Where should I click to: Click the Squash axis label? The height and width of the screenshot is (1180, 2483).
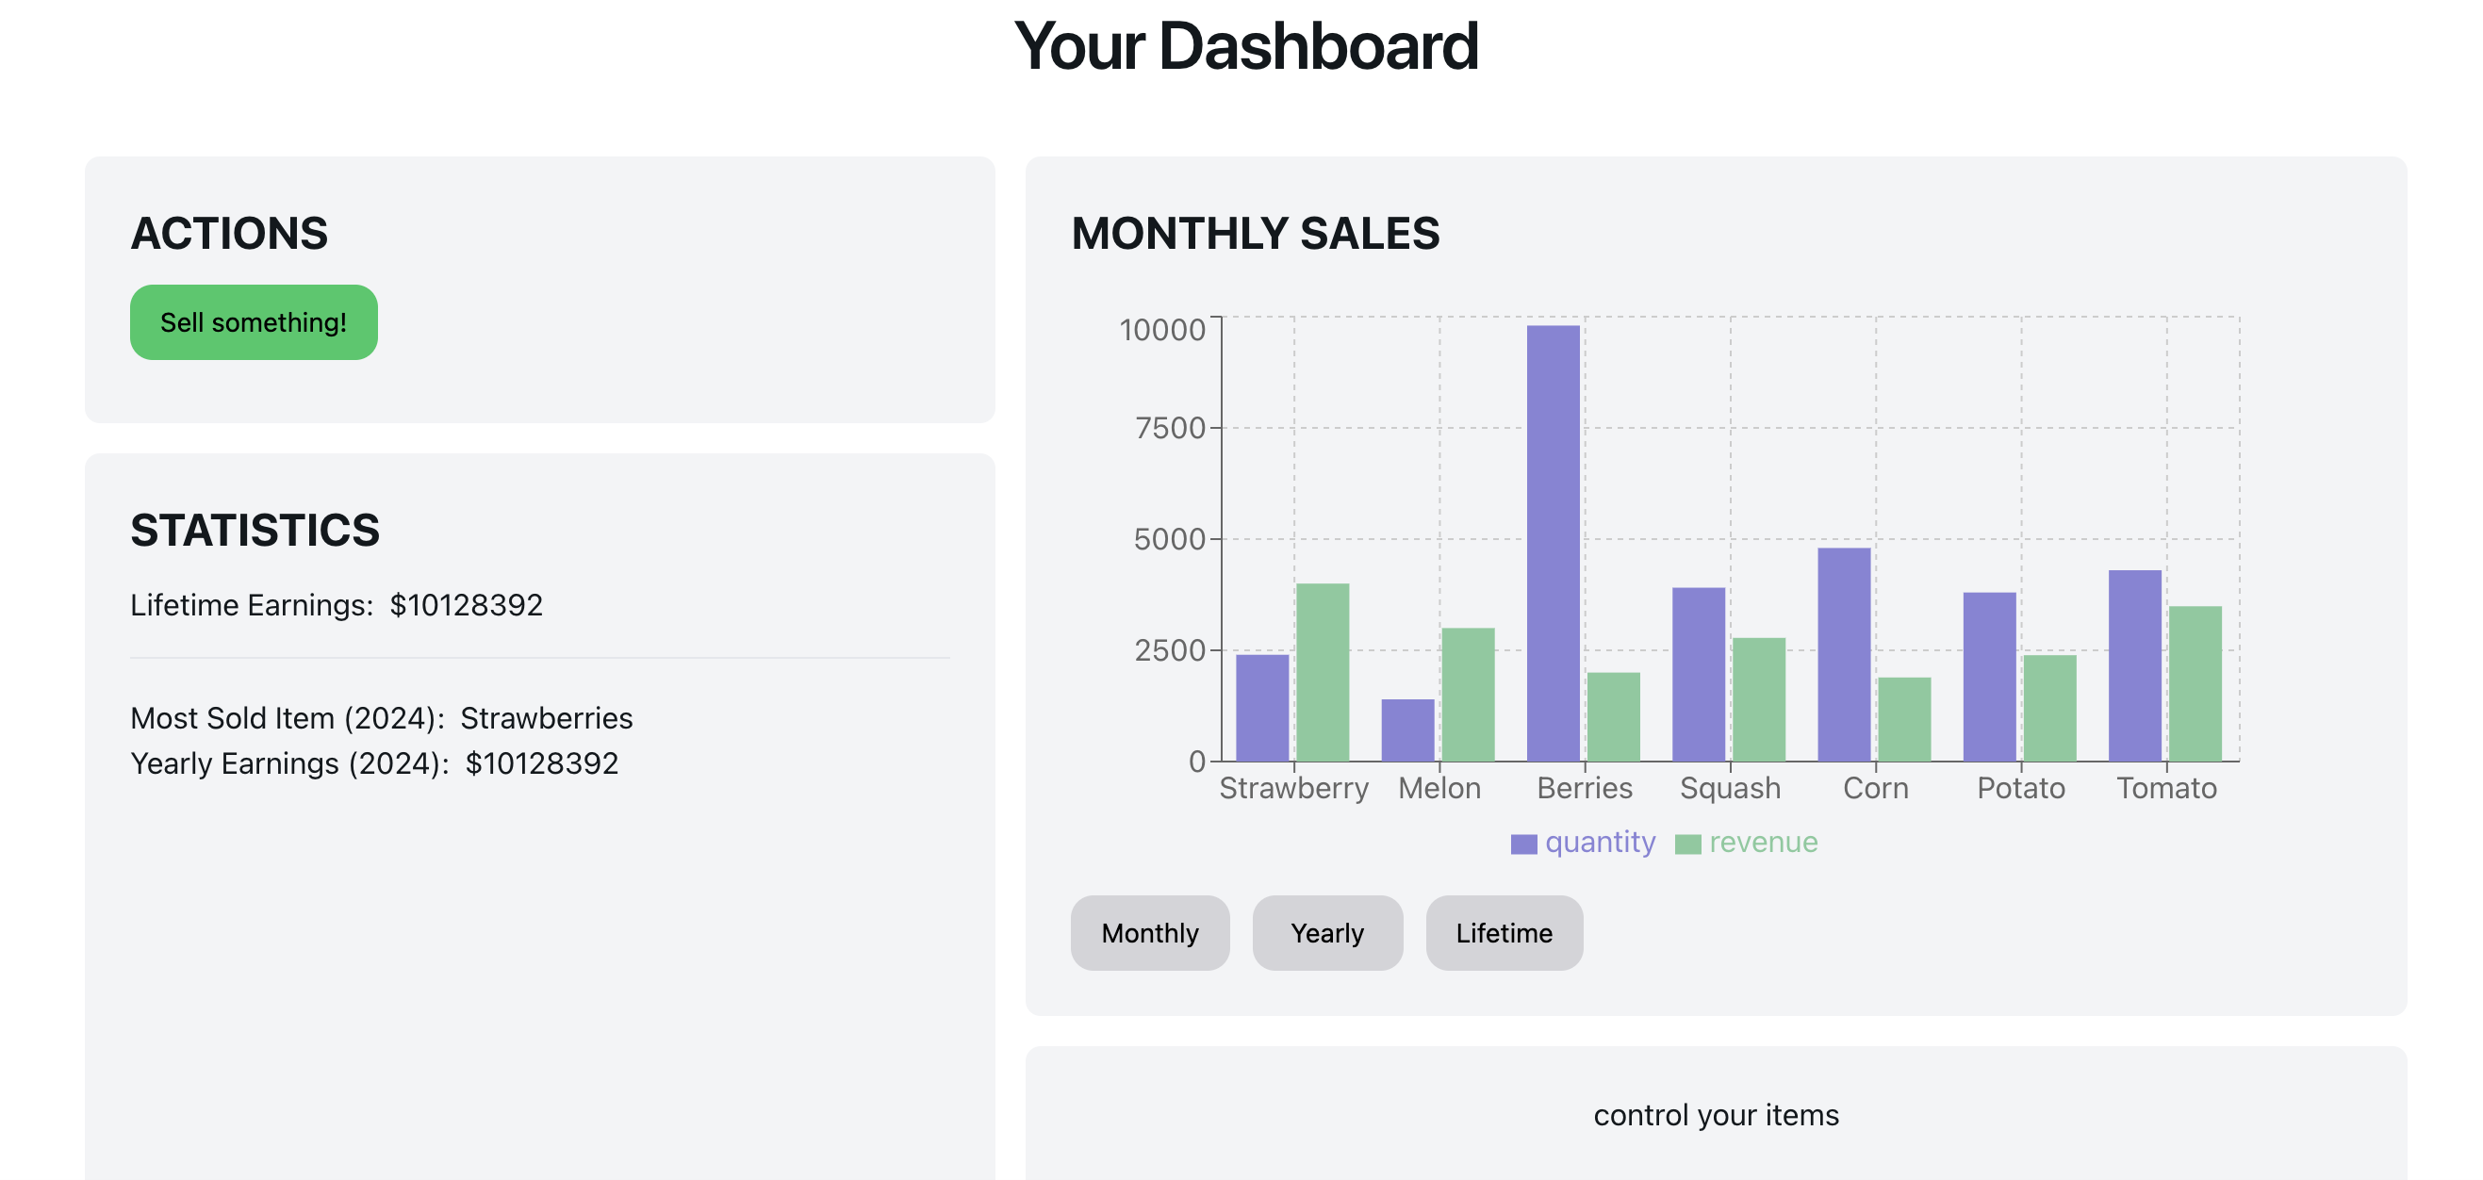(x=1732, y=788)
